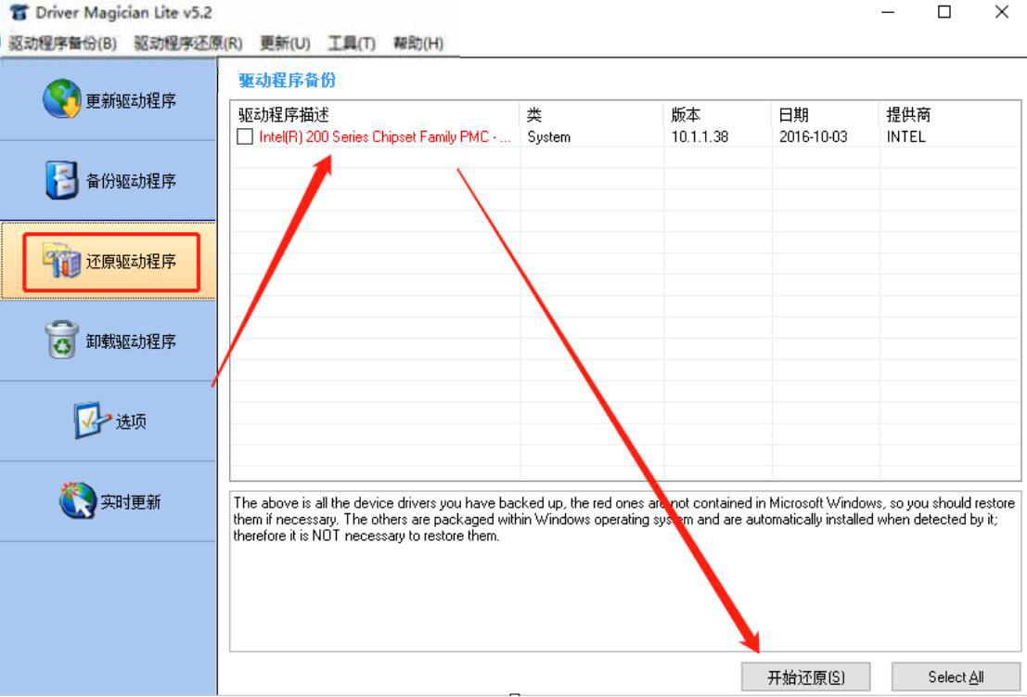
Task: Click the Select All button
Action: pyautogui.click(x=956, y=677)
